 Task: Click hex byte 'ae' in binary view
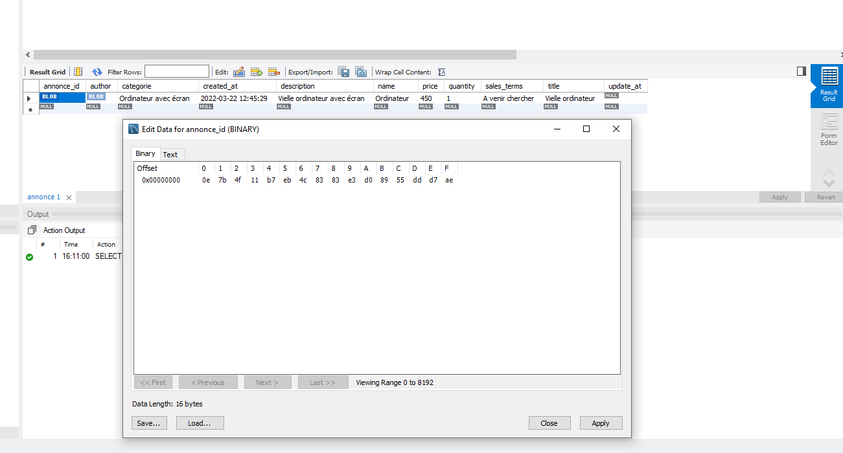tap(449, 180)
